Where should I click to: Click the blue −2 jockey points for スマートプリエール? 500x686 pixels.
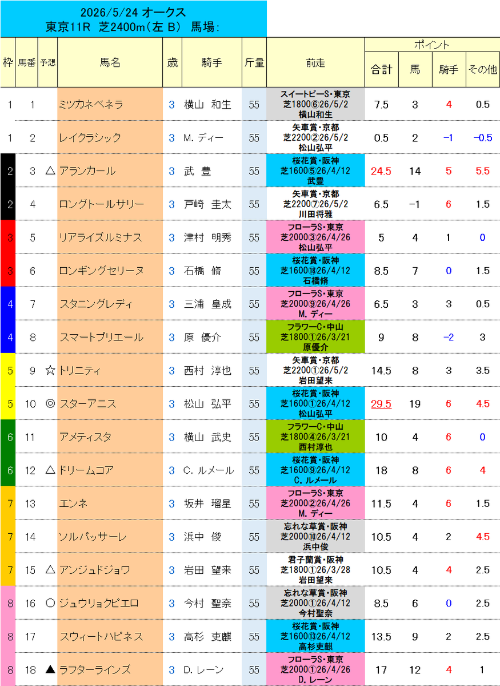[449, 338]
